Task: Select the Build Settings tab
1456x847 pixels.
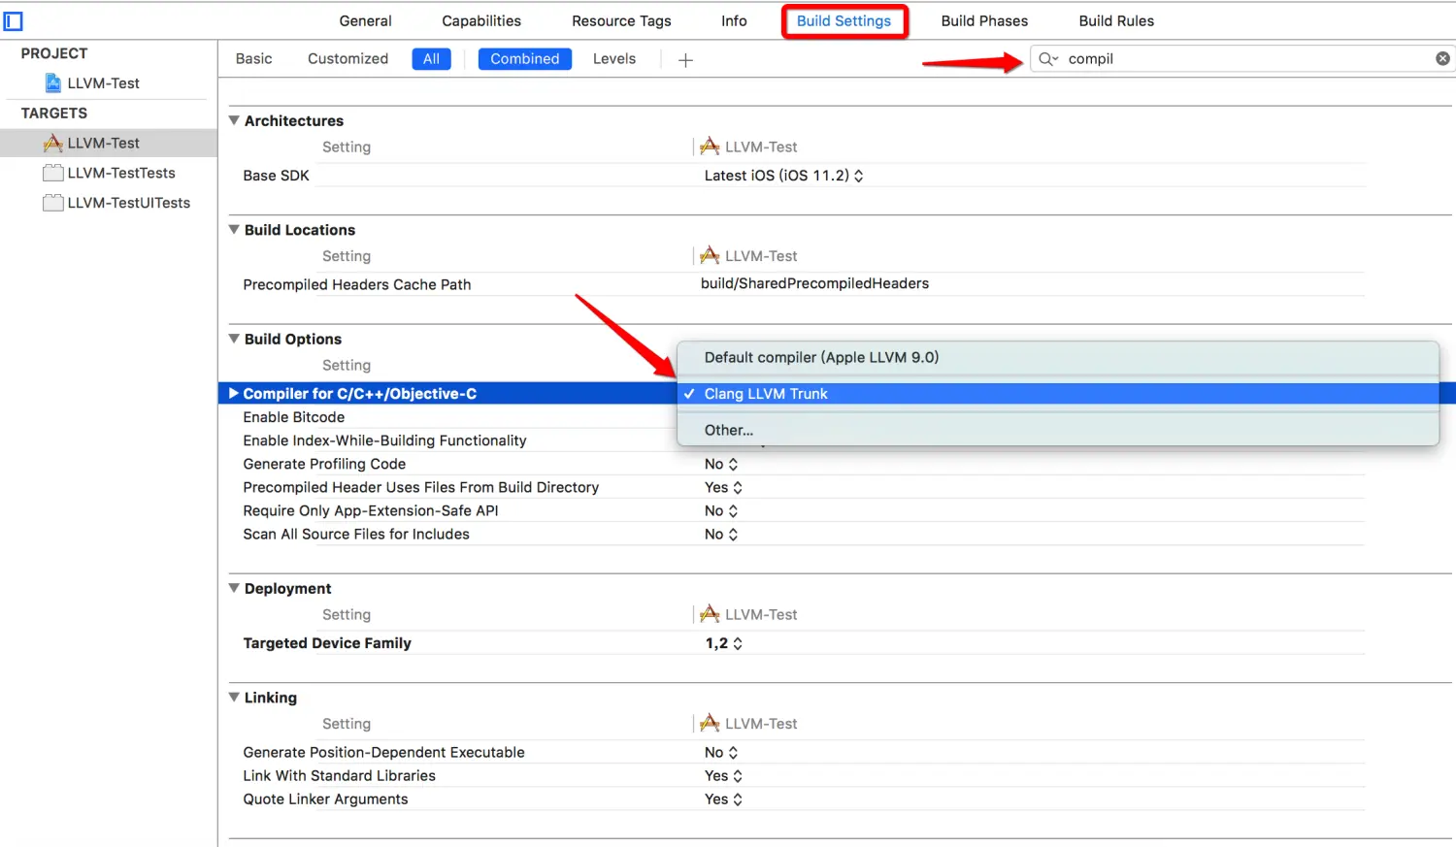Action: pos(844,21)
